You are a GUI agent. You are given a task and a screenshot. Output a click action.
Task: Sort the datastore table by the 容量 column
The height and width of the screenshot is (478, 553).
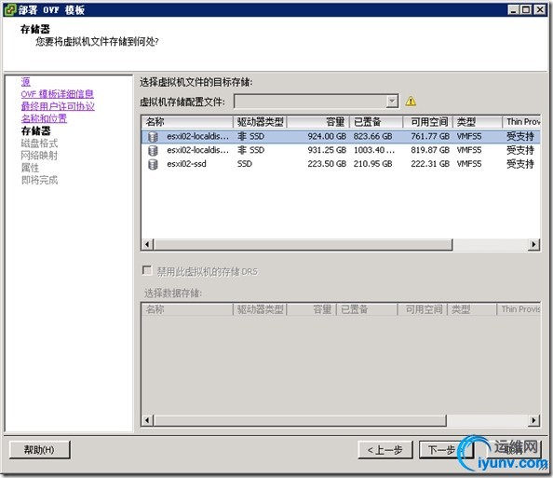318,122
